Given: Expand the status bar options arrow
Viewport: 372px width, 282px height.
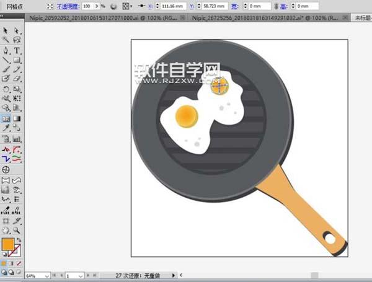Looking at the screenshot, I should pyautogui.click(x=174, y=275).
